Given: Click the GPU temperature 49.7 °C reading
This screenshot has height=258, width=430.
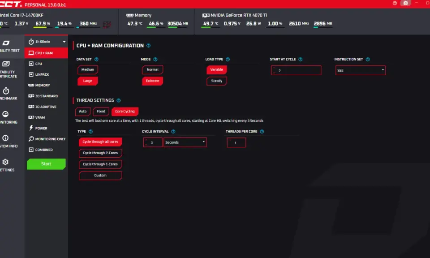Looking at the screenshot, I should 211,24.
